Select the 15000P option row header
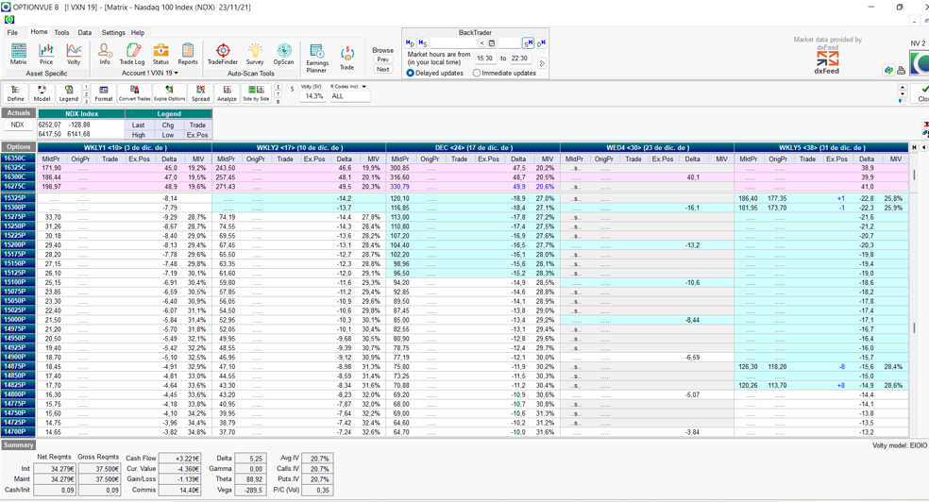 [x=18, y=320]
